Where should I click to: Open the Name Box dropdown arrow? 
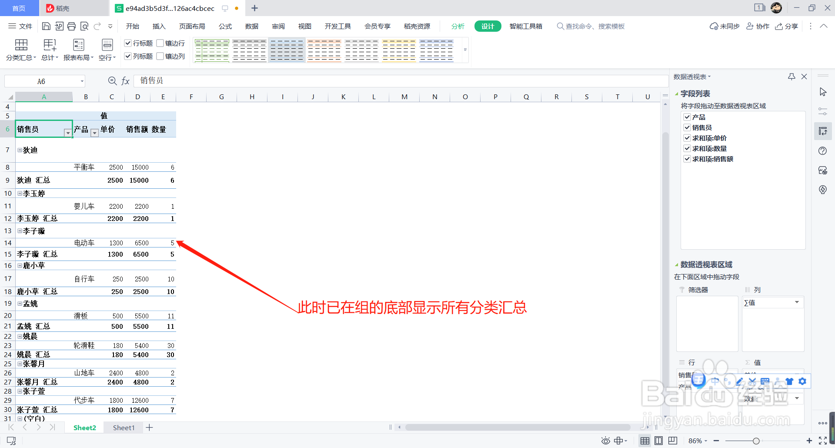click(82, 81)
